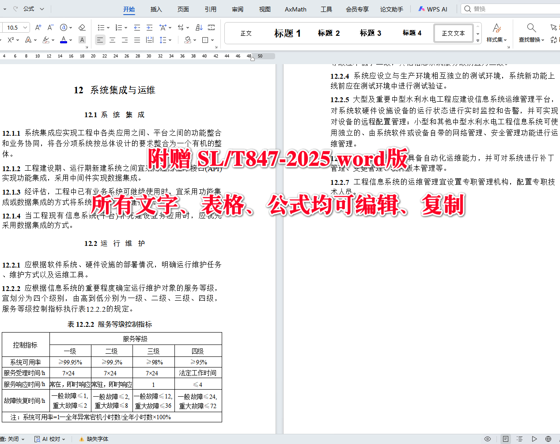Open the font size dropdown
Screen dimensions: 560x444
click(24, 27)
